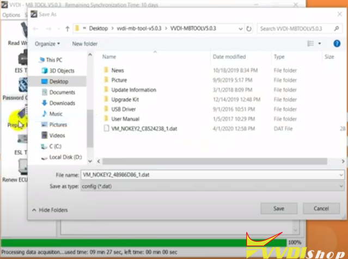This screenshot has width=348, height=259.
Task: Open Options menu in VVDI window
Action: coord(11,15)
